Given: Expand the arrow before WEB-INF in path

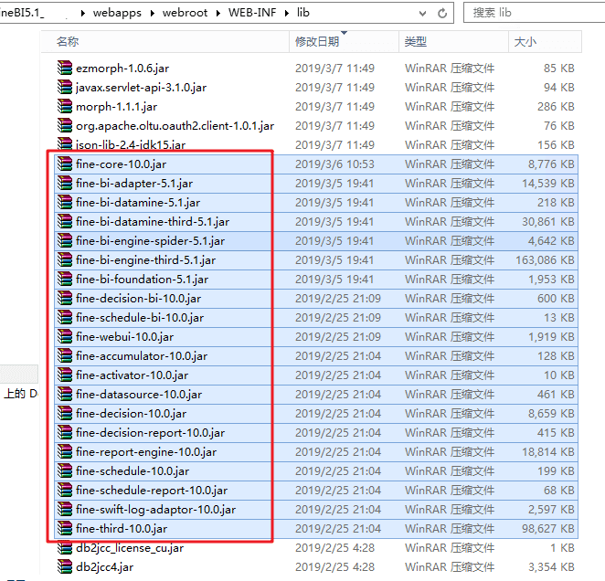Looking at the screenshot, I should pyautogui.click(x=218, y=13).
